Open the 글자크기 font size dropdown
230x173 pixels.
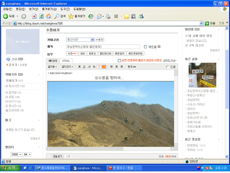[x=67, y=67]
